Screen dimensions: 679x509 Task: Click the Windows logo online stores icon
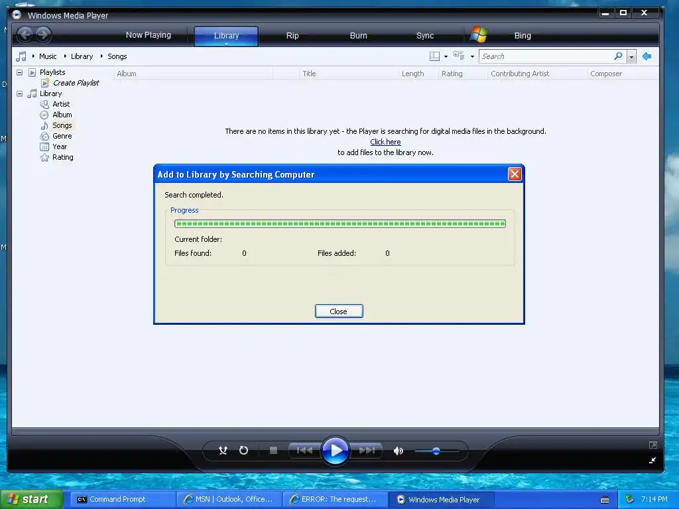click(479, 34)
